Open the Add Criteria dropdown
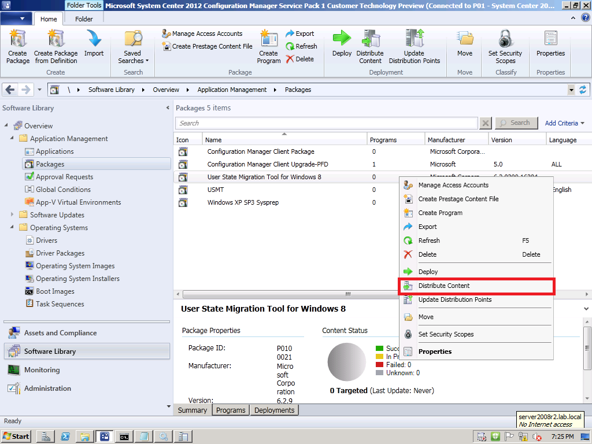 (564, 123)
